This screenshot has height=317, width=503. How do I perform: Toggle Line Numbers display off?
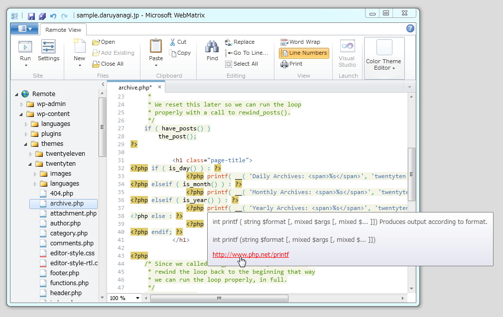[303, 53]
